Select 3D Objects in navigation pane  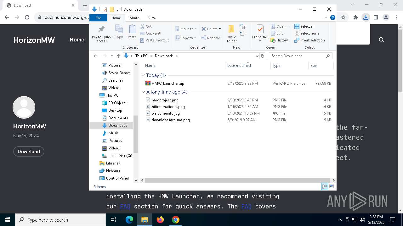point(114,103)
